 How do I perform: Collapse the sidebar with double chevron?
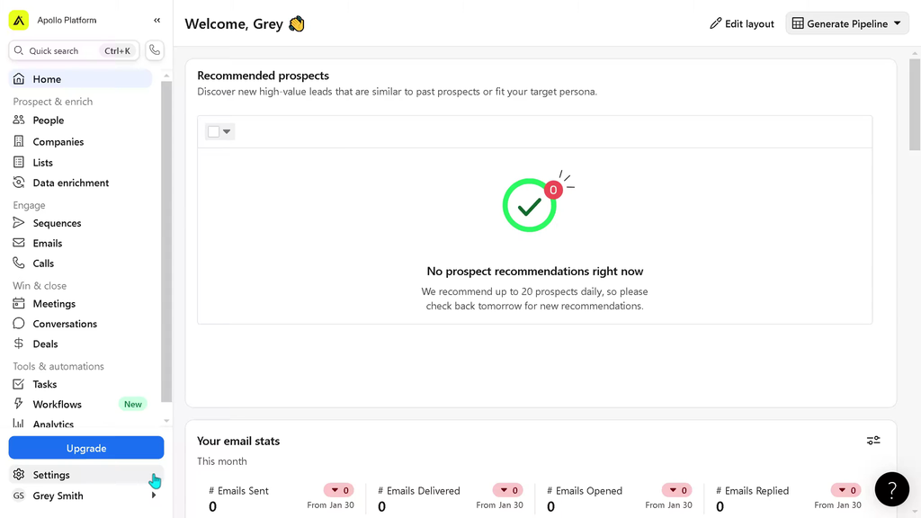pyautogui.click(x=157, y=20)
